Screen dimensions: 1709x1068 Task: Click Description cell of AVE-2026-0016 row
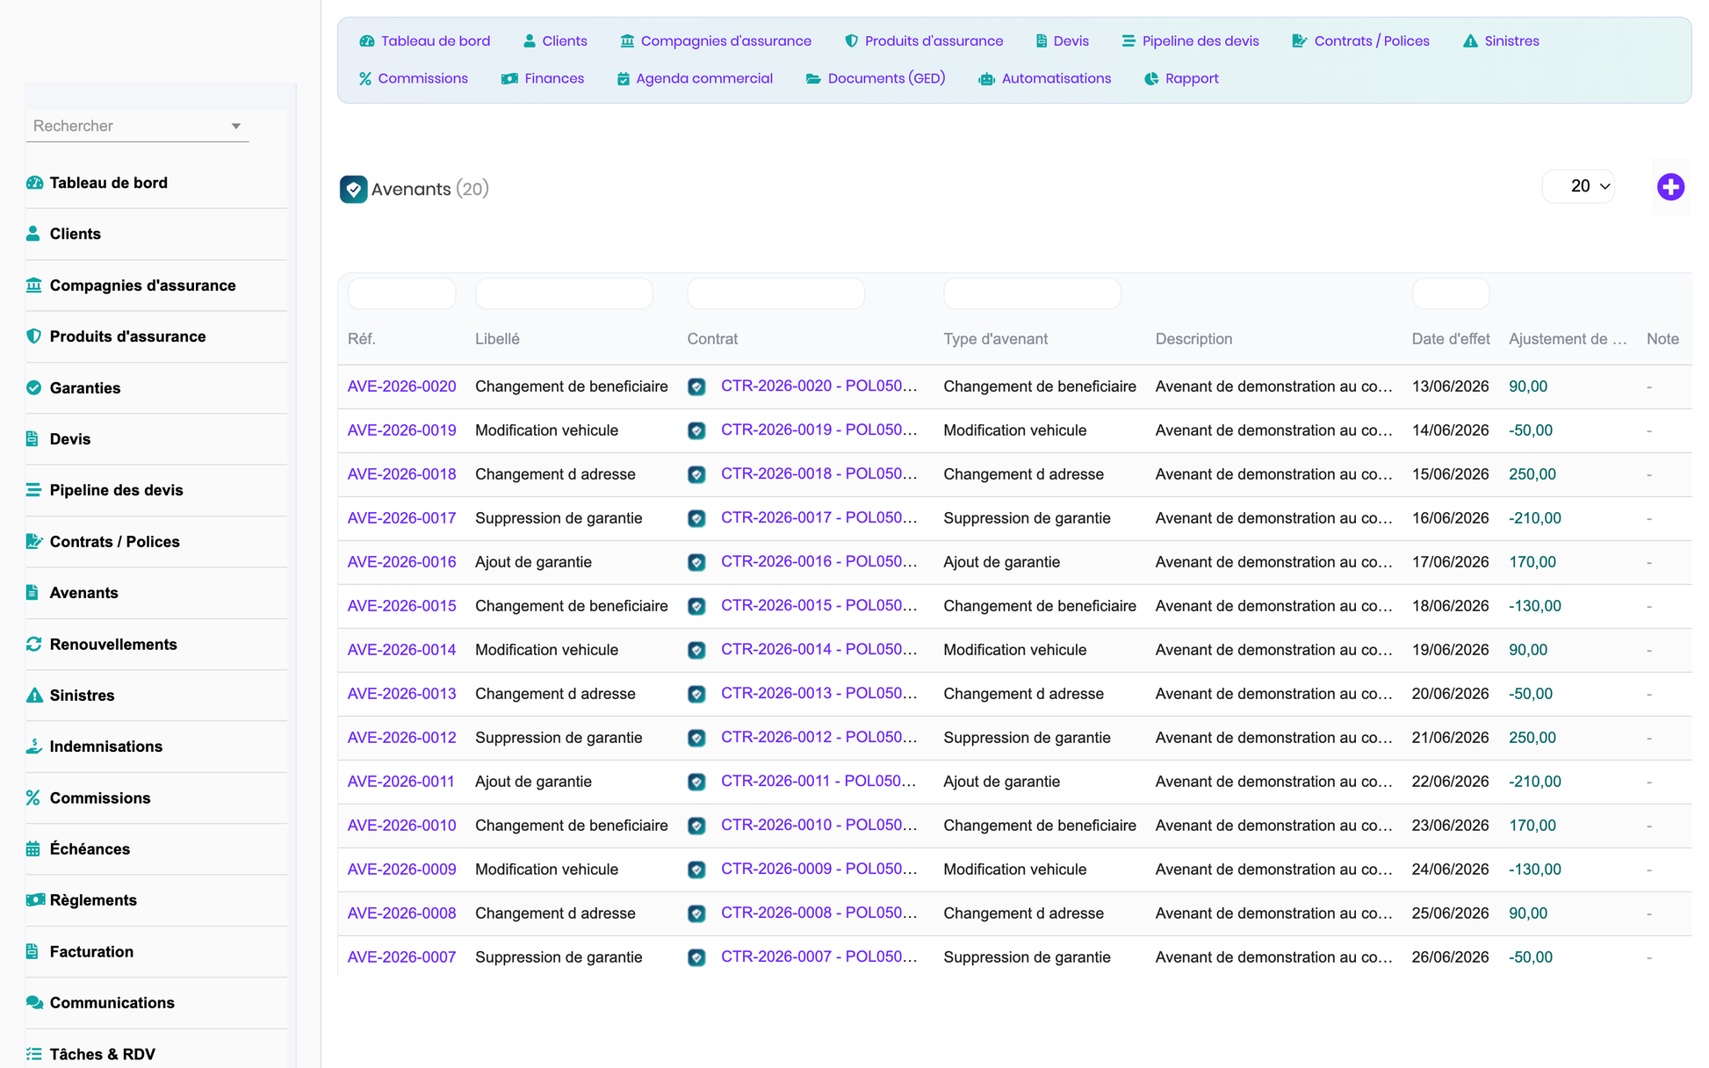[1273, 562]
